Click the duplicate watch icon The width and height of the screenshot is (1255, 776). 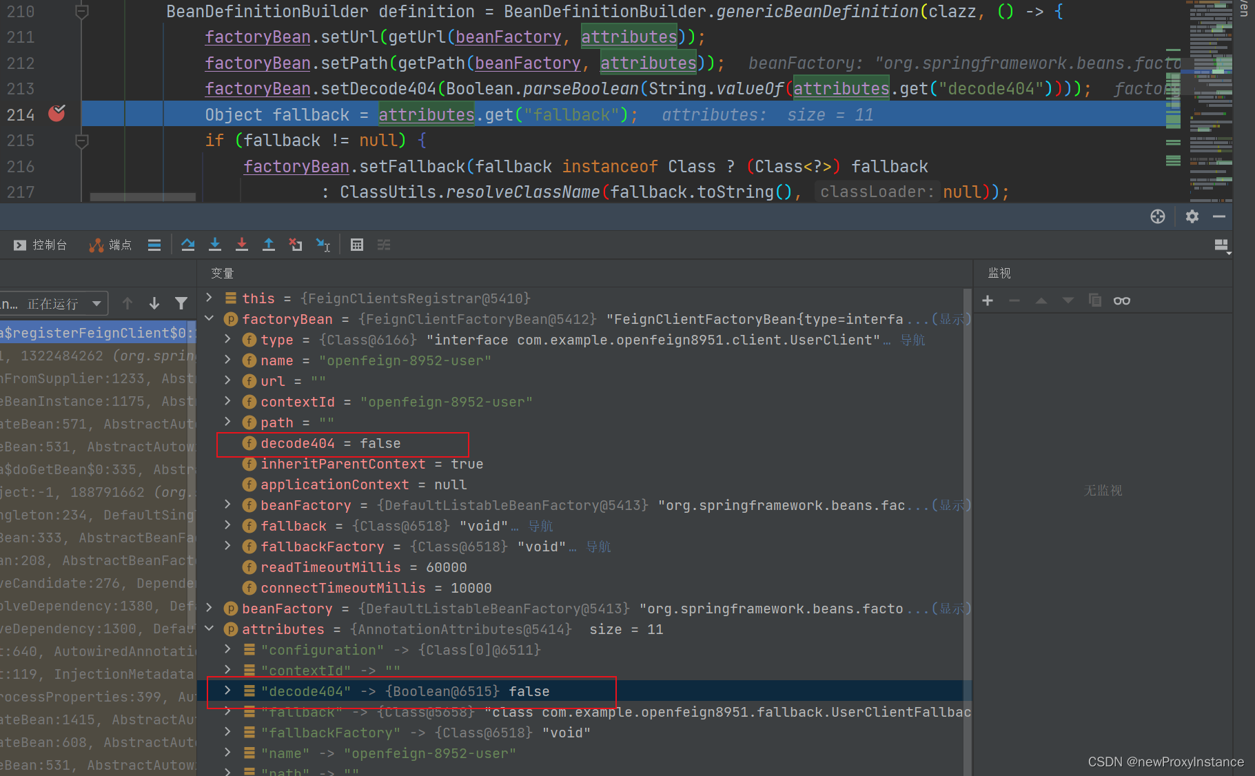point(1095,300)
